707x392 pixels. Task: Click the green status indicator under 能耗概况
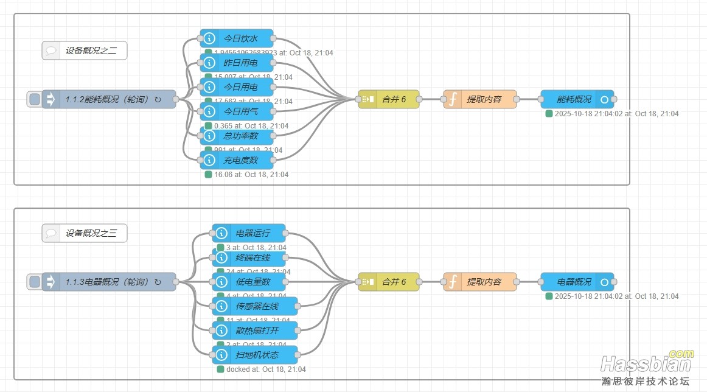click(549, 114)
